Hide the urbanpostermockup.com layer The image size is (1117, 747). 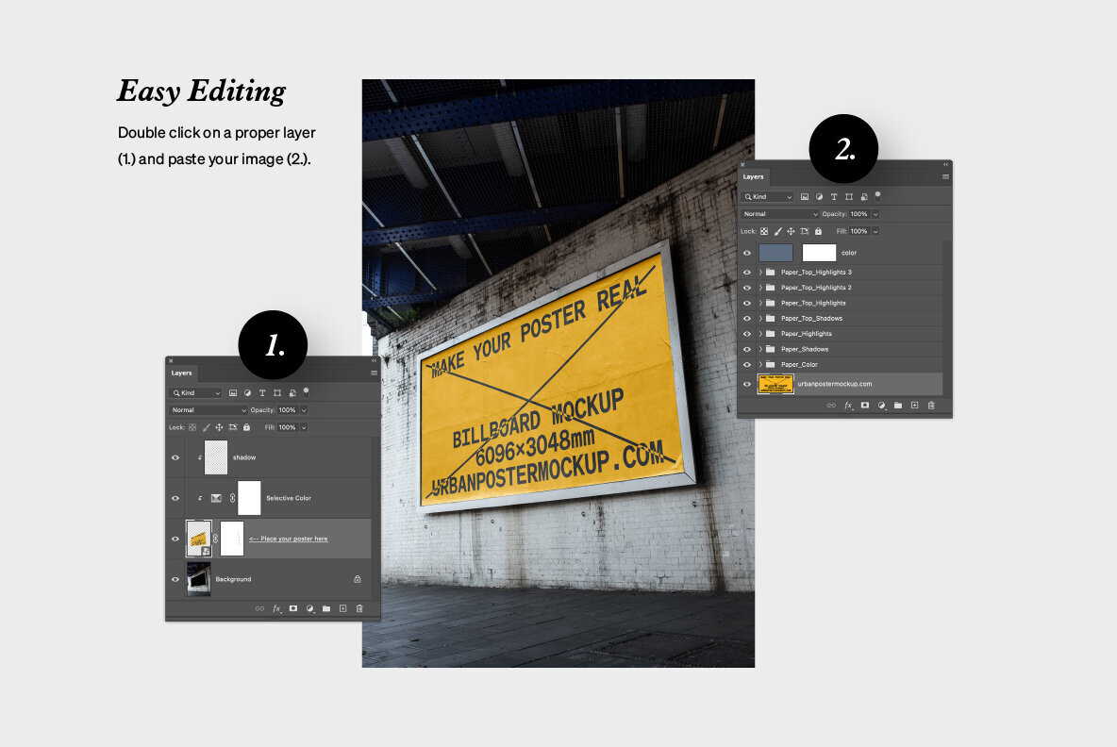(747, 384)
